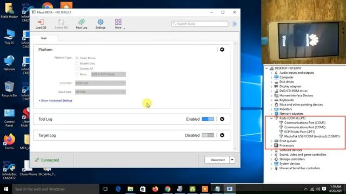The height and width of the screenshot is (194, 346).
Task: Open Firefox desktop shortcut
Action: pyautogui.click(x=9, y=142)
